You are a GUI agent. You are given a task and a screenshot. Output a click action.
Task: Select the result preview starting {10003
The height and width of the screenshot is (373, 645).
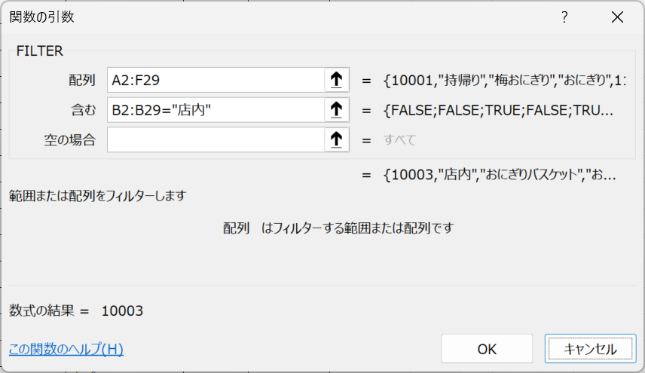click(500, 175)
